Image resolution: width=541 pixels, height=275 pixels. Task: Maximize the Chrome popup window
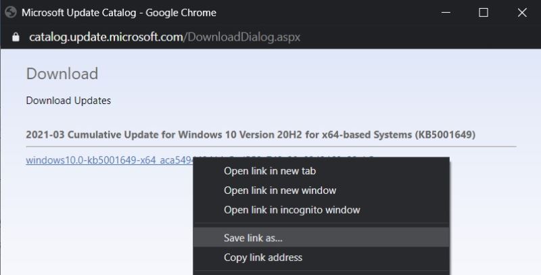click(483, 13)
